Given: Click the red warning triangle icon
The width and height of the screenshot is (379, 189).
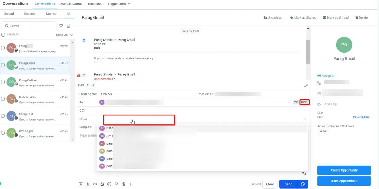Looking at the screenshot, I should (79, 75).
